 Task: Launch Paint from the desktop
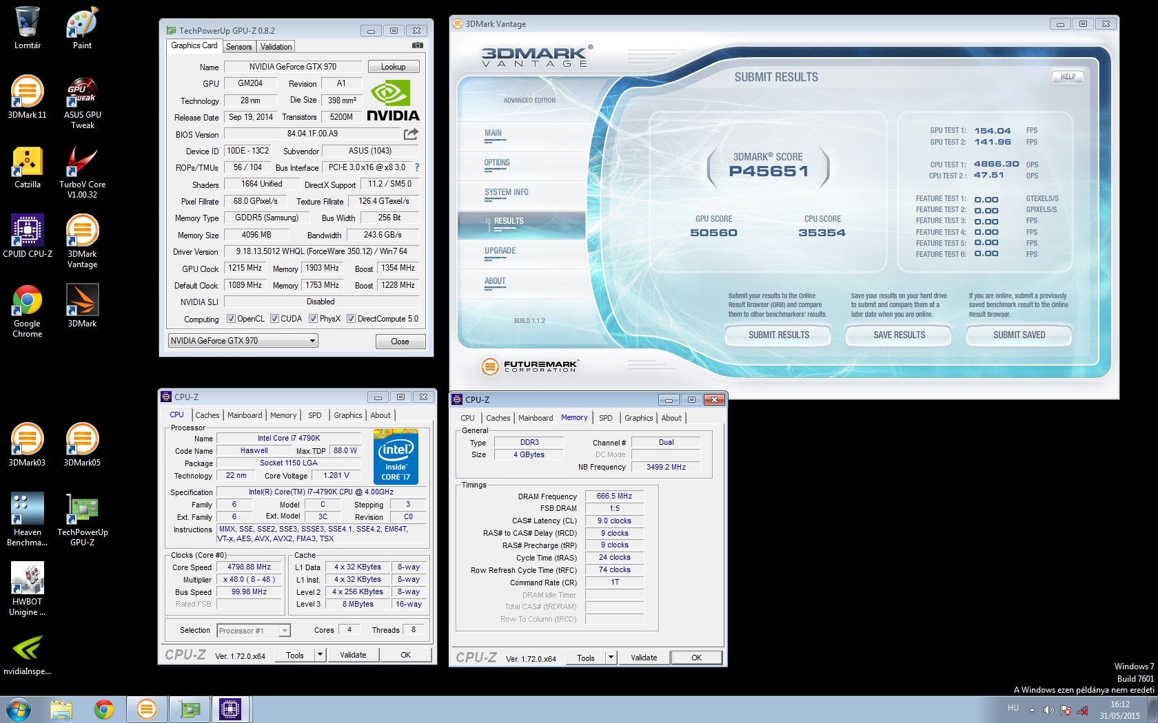pos(83,28)
